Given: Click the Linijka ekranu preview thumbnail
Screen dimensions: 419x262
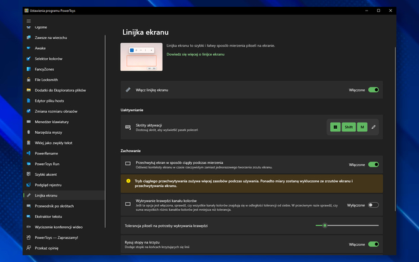Looking at the screenshot, I should pos(141,57).
